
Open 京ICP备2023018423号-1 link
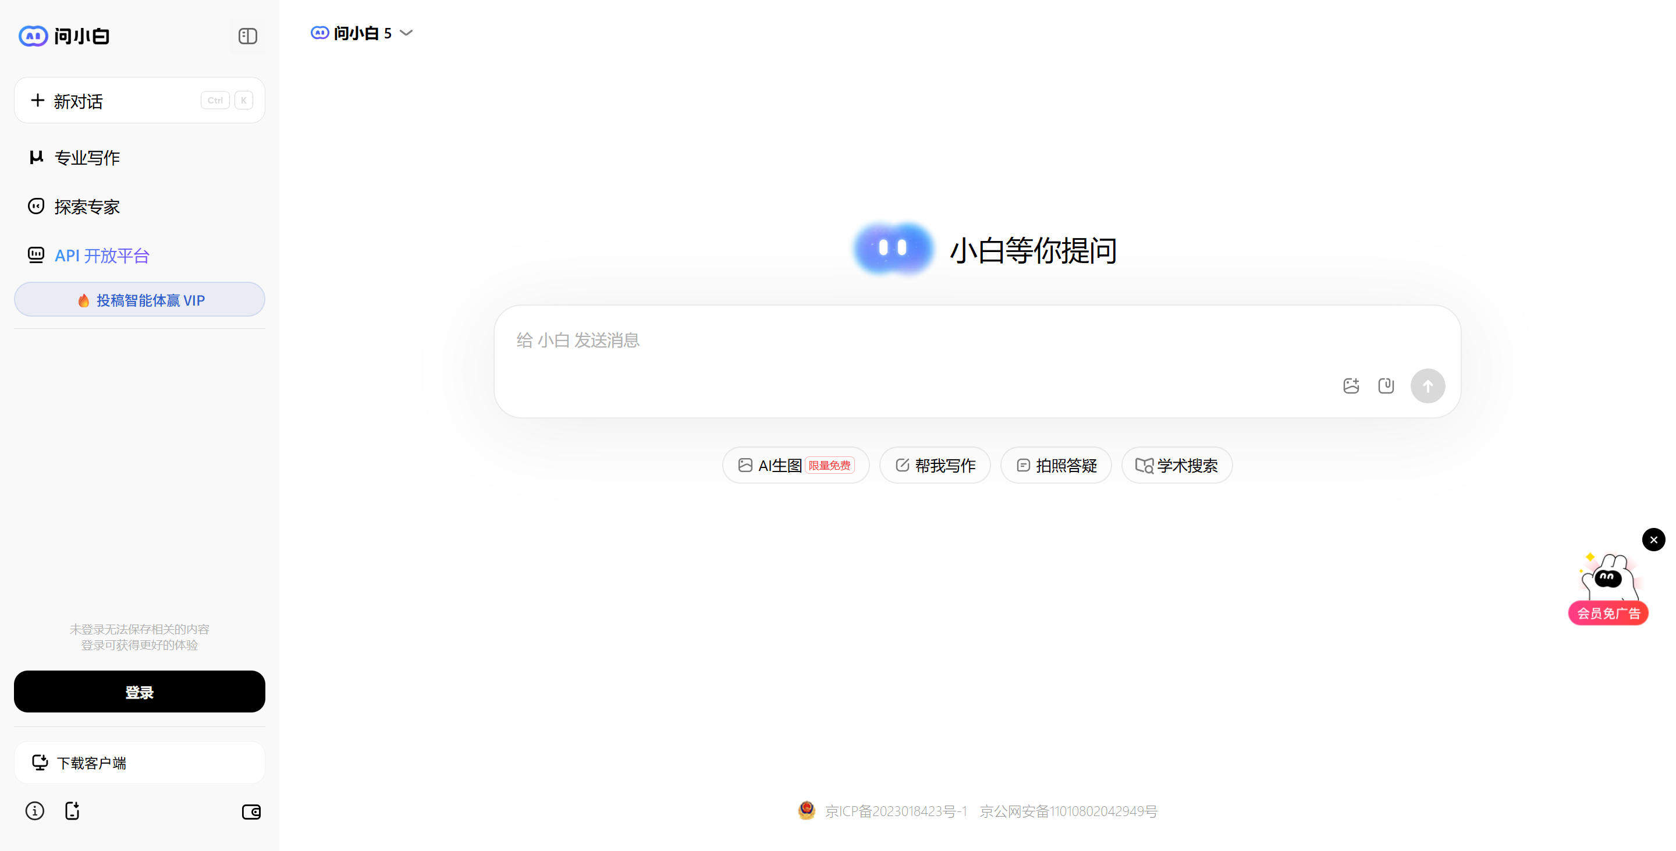[896, 811]
